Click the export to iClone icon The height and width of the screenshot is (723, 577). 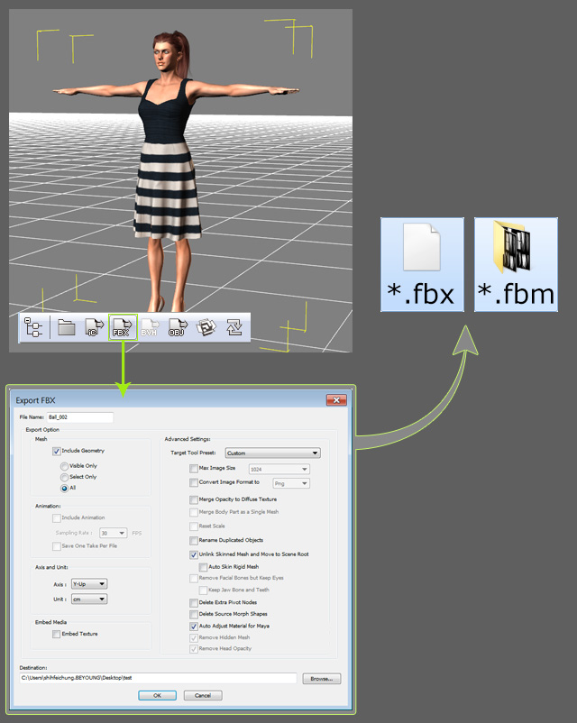point(95,327)
